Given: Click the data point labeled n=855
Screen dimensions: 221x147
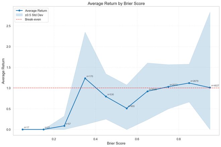Looking at the screenshot, I should (x=127, y=108).
